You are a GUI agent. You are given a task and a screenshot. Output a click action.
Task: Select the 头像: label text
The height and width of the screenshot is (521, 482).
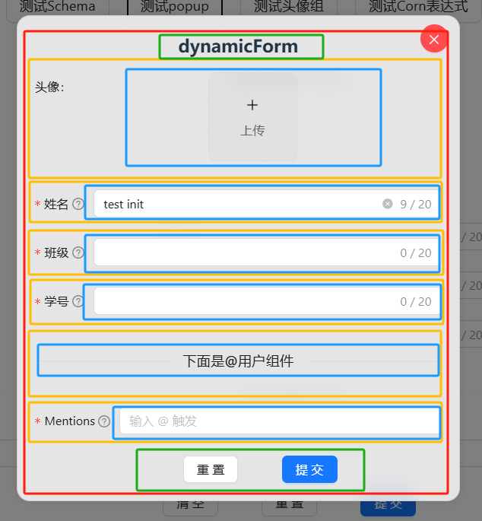[49, 87]
